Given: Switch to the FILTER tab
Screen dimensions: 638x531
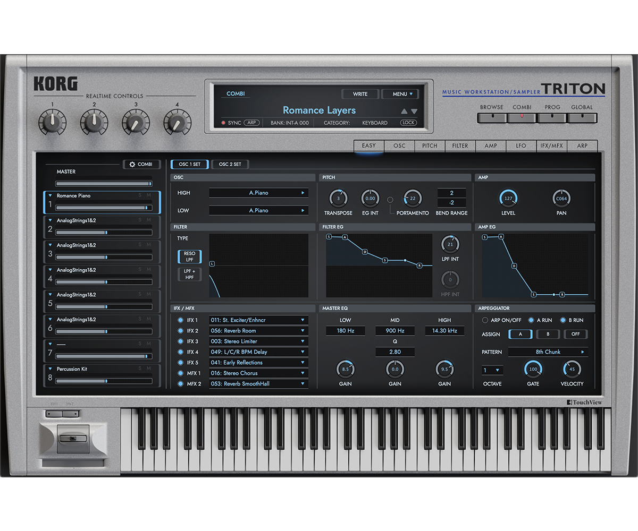Looking at the screenshot, I should [x=459, y=145].
